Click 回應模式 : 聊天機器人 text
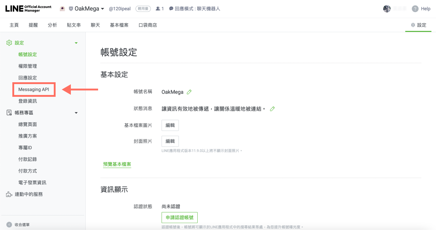Viewport: 436px width, 230px height. click(197, 9)
